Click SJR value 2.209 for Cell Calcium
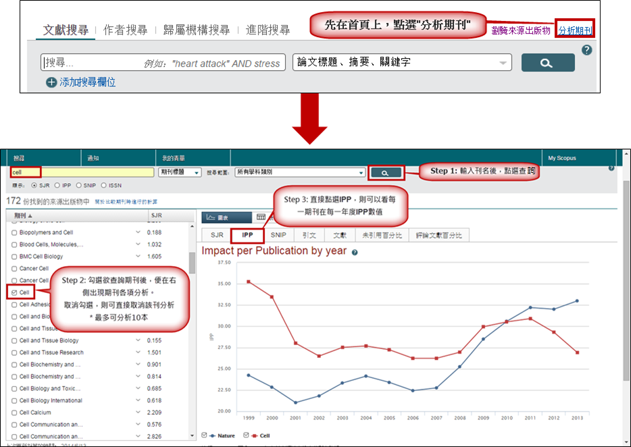The image size is (631, 447). [x=154, y=413]
